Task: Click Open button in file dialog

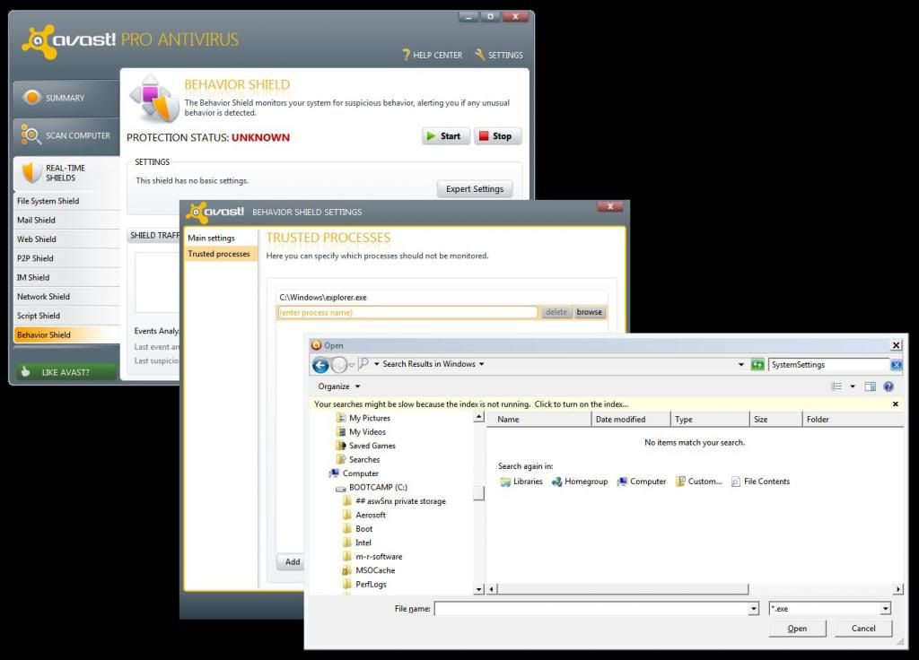Action: click(x=797, y=629)
